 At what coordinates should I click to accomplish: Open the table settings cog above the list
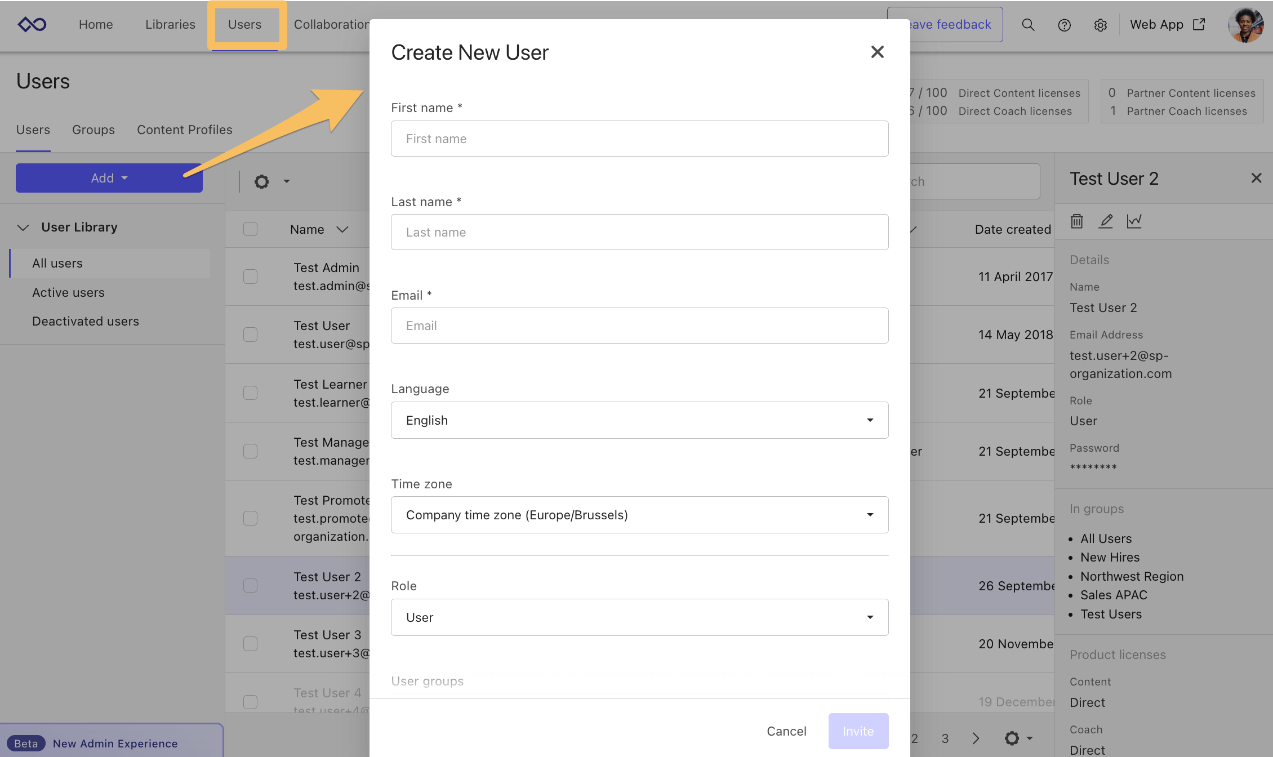261,181
